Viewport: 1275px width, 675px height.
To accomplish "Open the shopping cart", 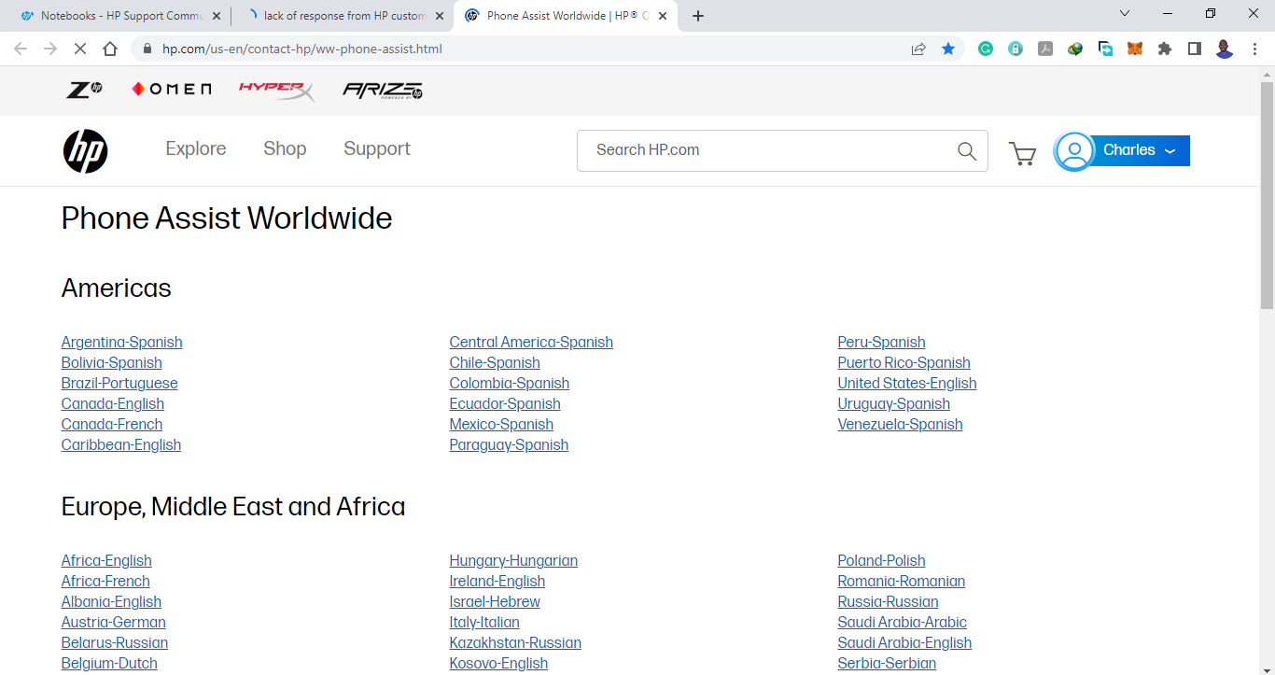I will tap(1023, 153).
